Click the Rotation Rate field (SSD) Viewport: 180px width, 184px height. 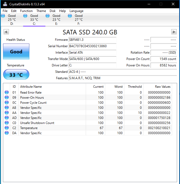164,53
